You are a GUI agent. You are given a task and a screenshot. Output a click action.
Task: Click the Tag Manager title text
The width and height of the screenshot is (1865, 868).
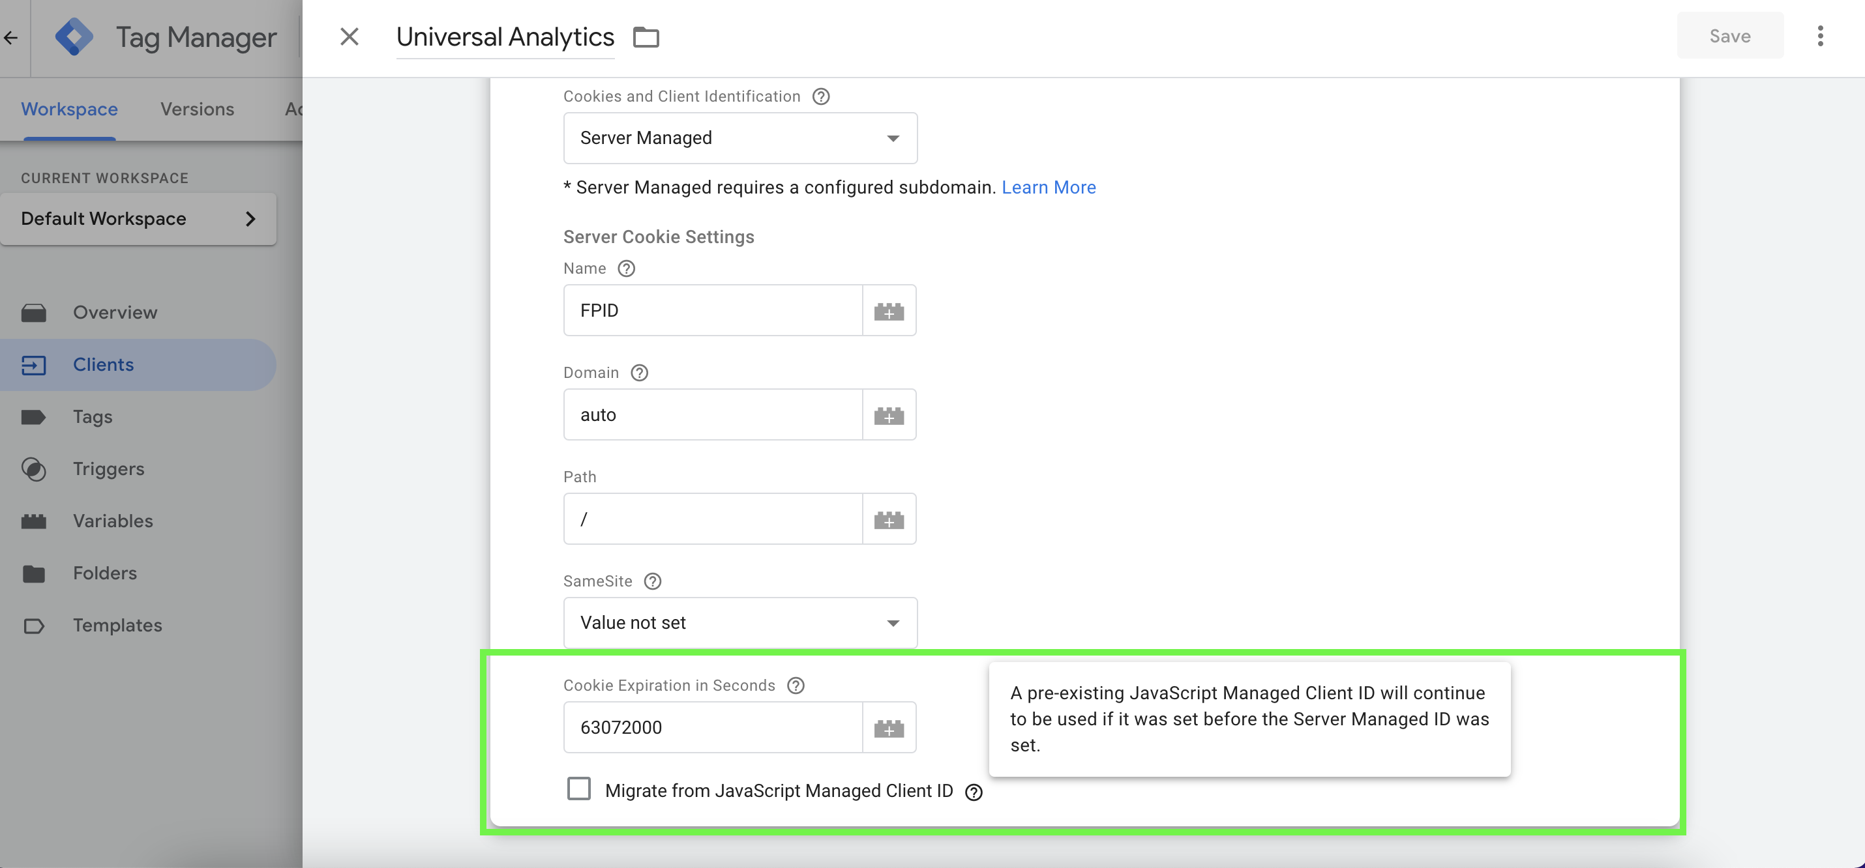pos(196,37)
